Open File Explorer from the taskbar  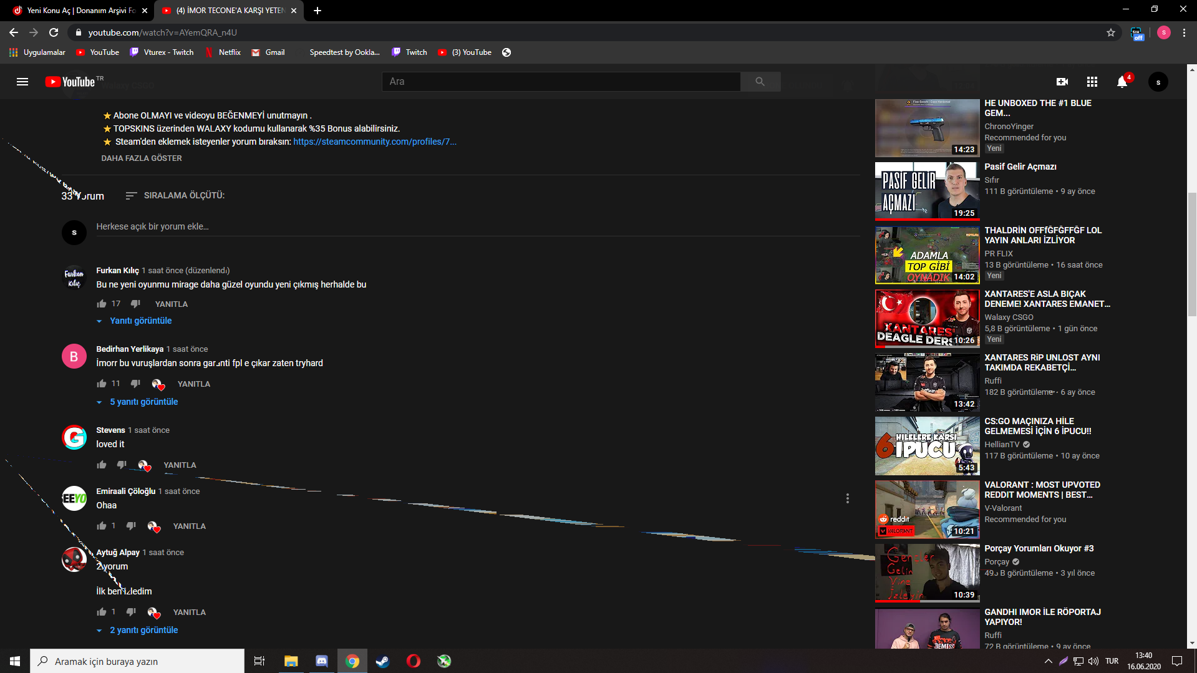pos(291,661)
